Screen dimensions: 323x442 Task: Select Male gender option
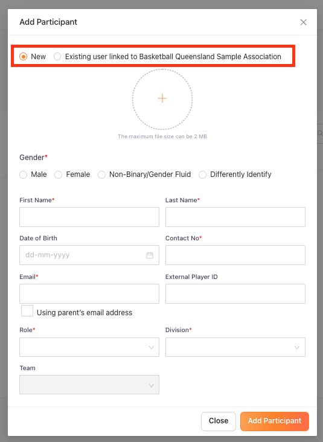[24, 175]
